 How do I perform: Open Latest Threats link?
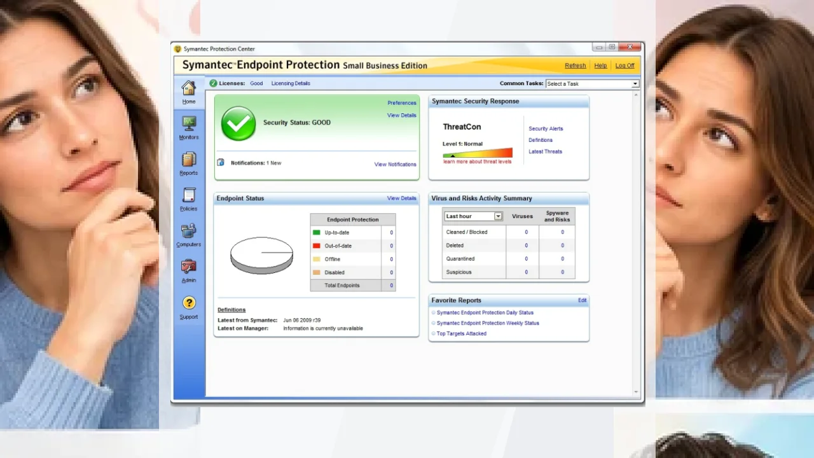point(545,151)
